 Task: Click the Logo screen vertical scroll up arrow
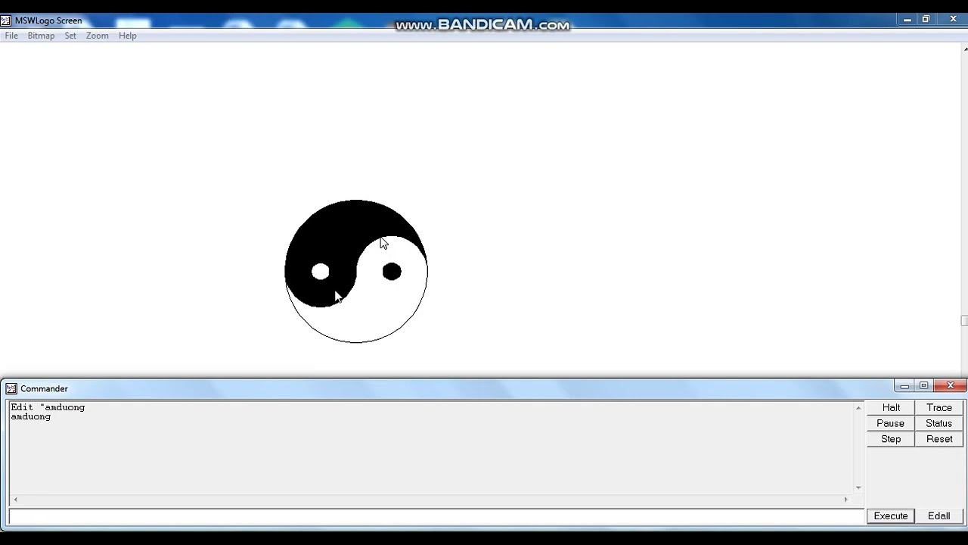pos(965,49)
